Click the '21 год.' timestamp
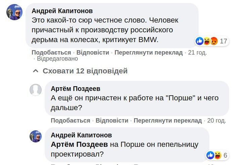Screen dimensions: 246x165 coord(198,53)
